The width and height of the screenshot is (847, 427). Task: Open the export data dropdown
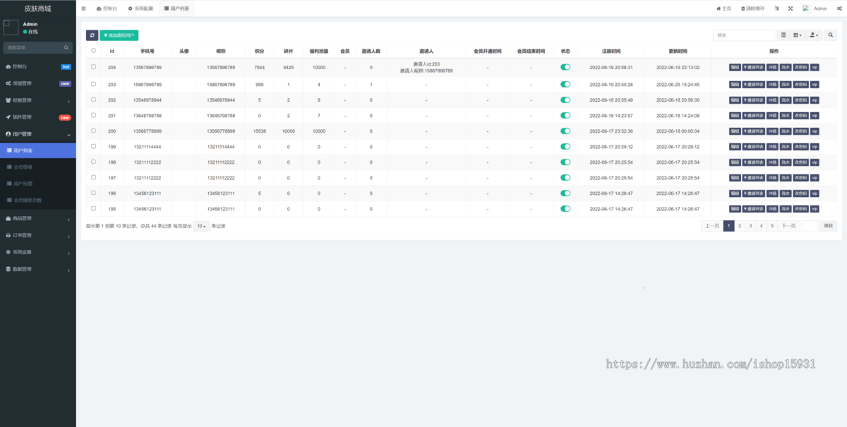coord(814,35)
